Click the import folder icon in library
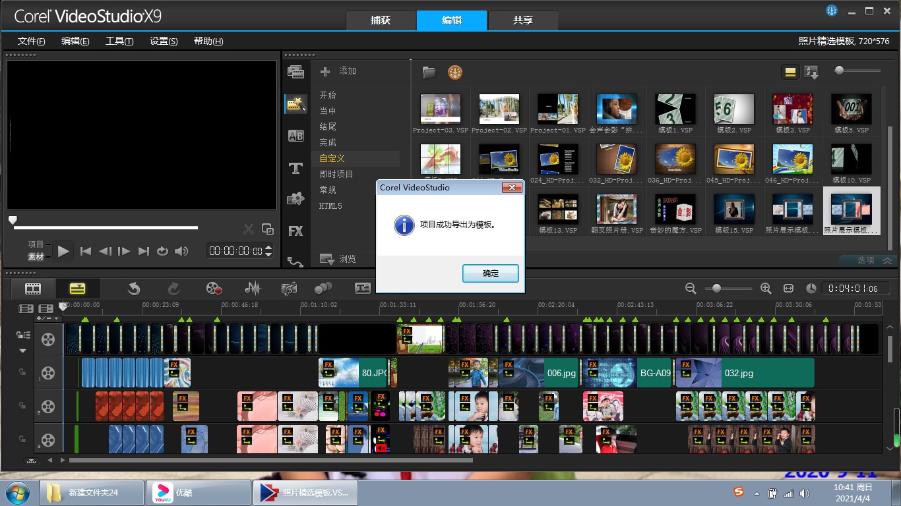This screenshot has height=506, width=901. click(x=429, y=72)
